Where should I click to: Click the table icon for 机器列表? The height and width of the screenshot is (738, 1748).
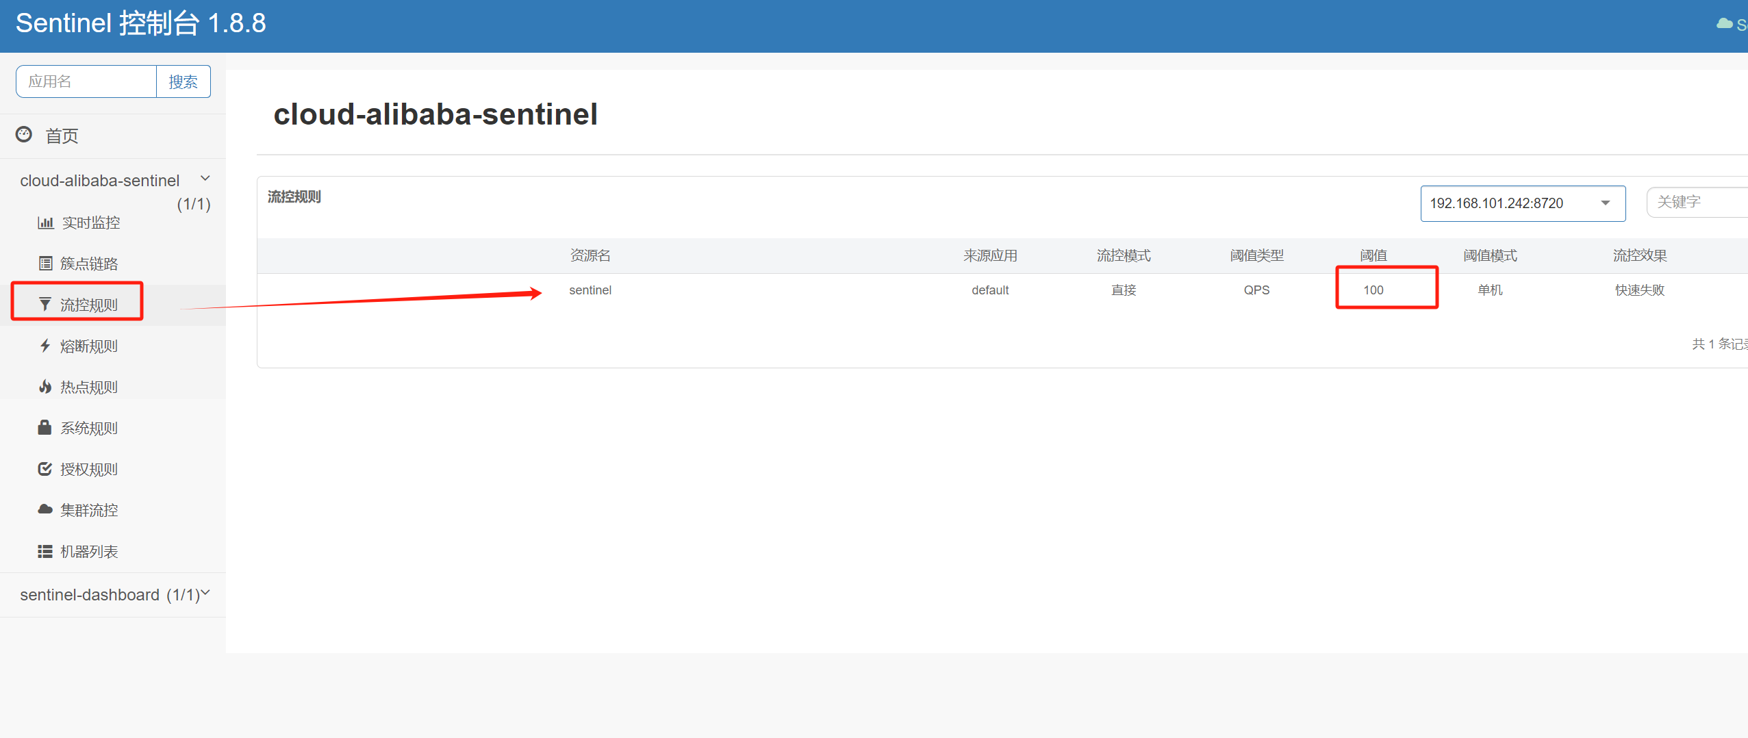(45, 551)
